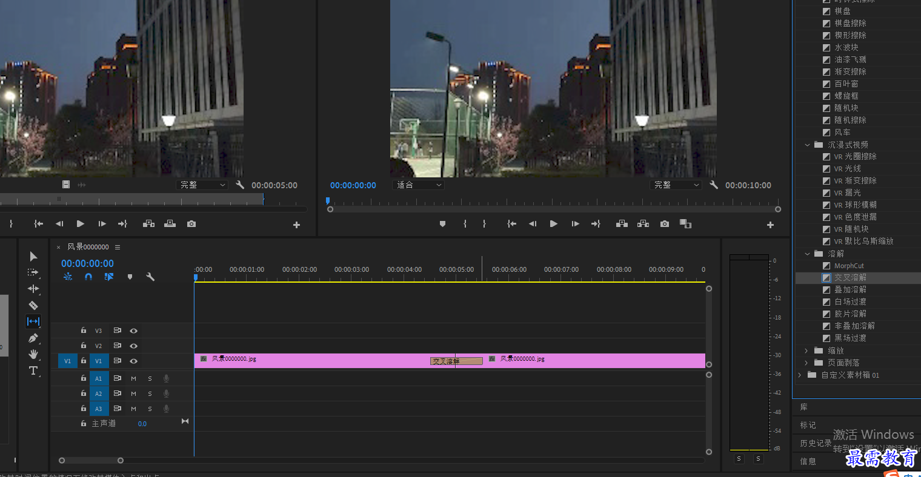Open Program monitor settings wrench
The width and height of the screenshot is (921, 477).
[714, 185]
